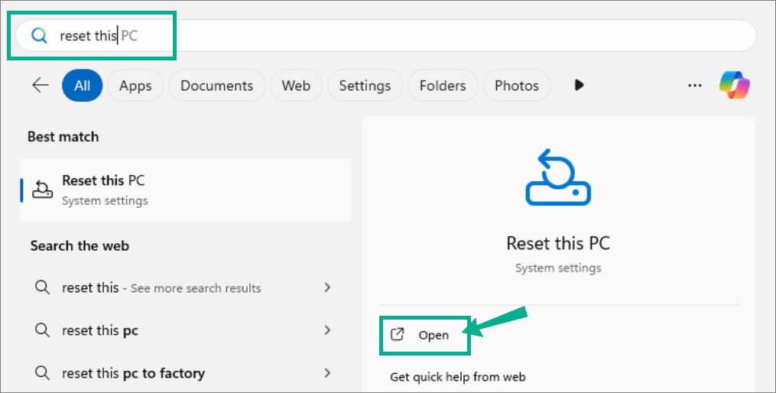Click inside the search text field

tap(386, 36)
